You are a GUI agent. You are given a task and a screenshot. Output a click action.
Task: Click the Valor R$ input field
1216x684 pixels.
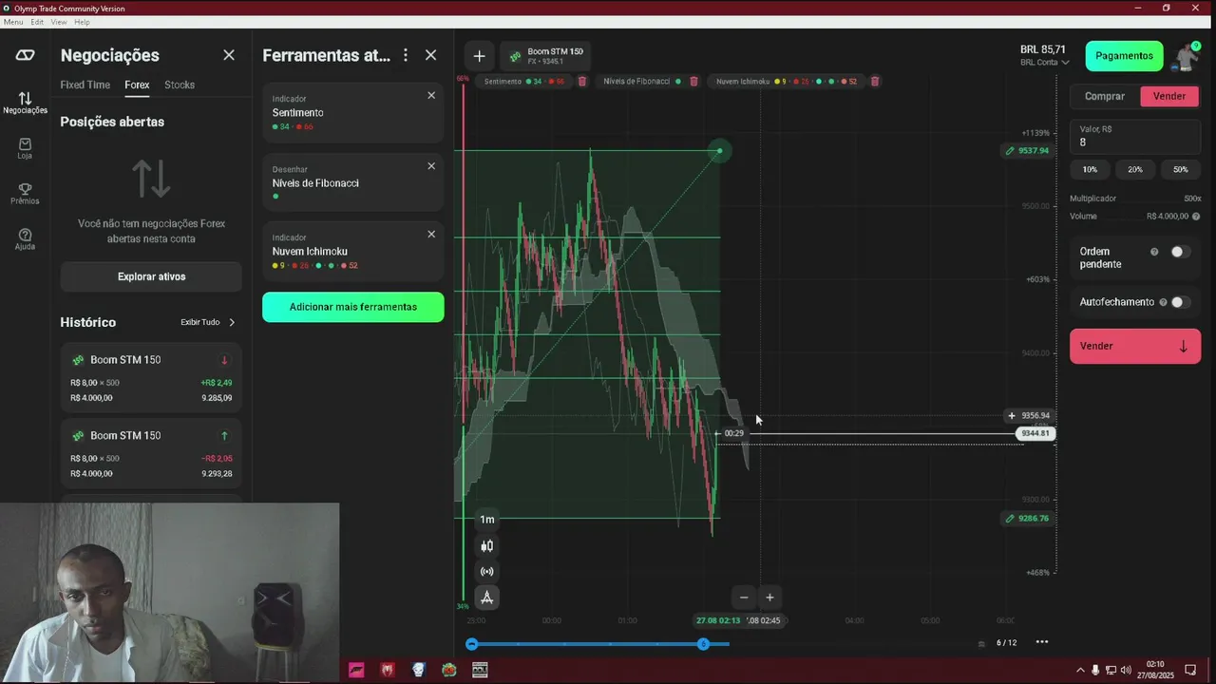click(1135, 137)
